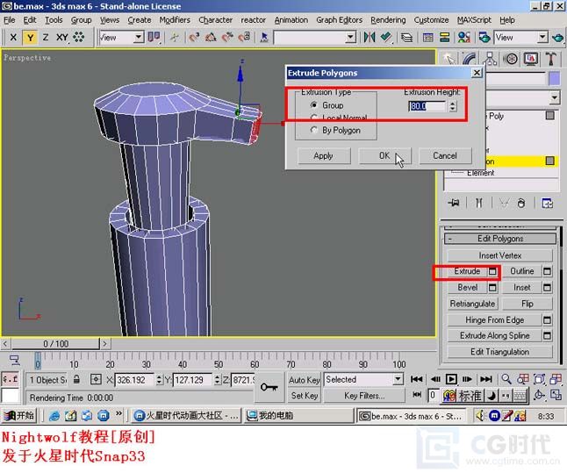
Task: Click the Insert Vertex button
Action: [x=500, y=255]
